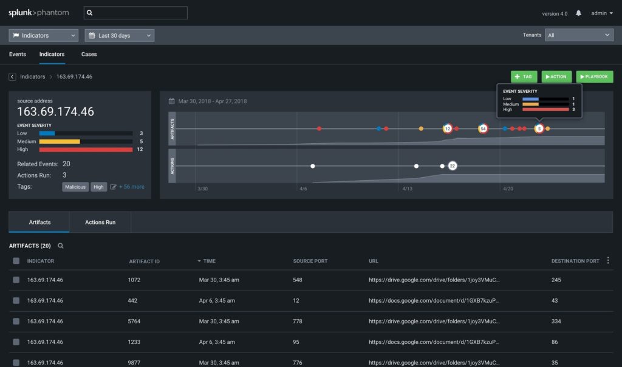Click indicator 163.69.174.46 in row 1072

pos(45,280)
